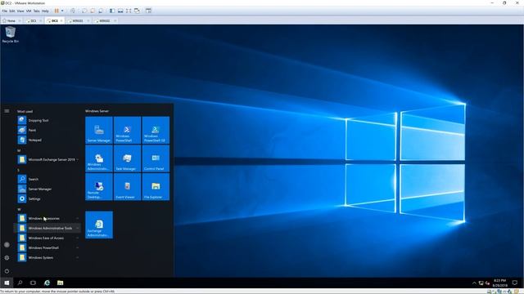Launch the Windows PowerShell tile

click(128, 131)
